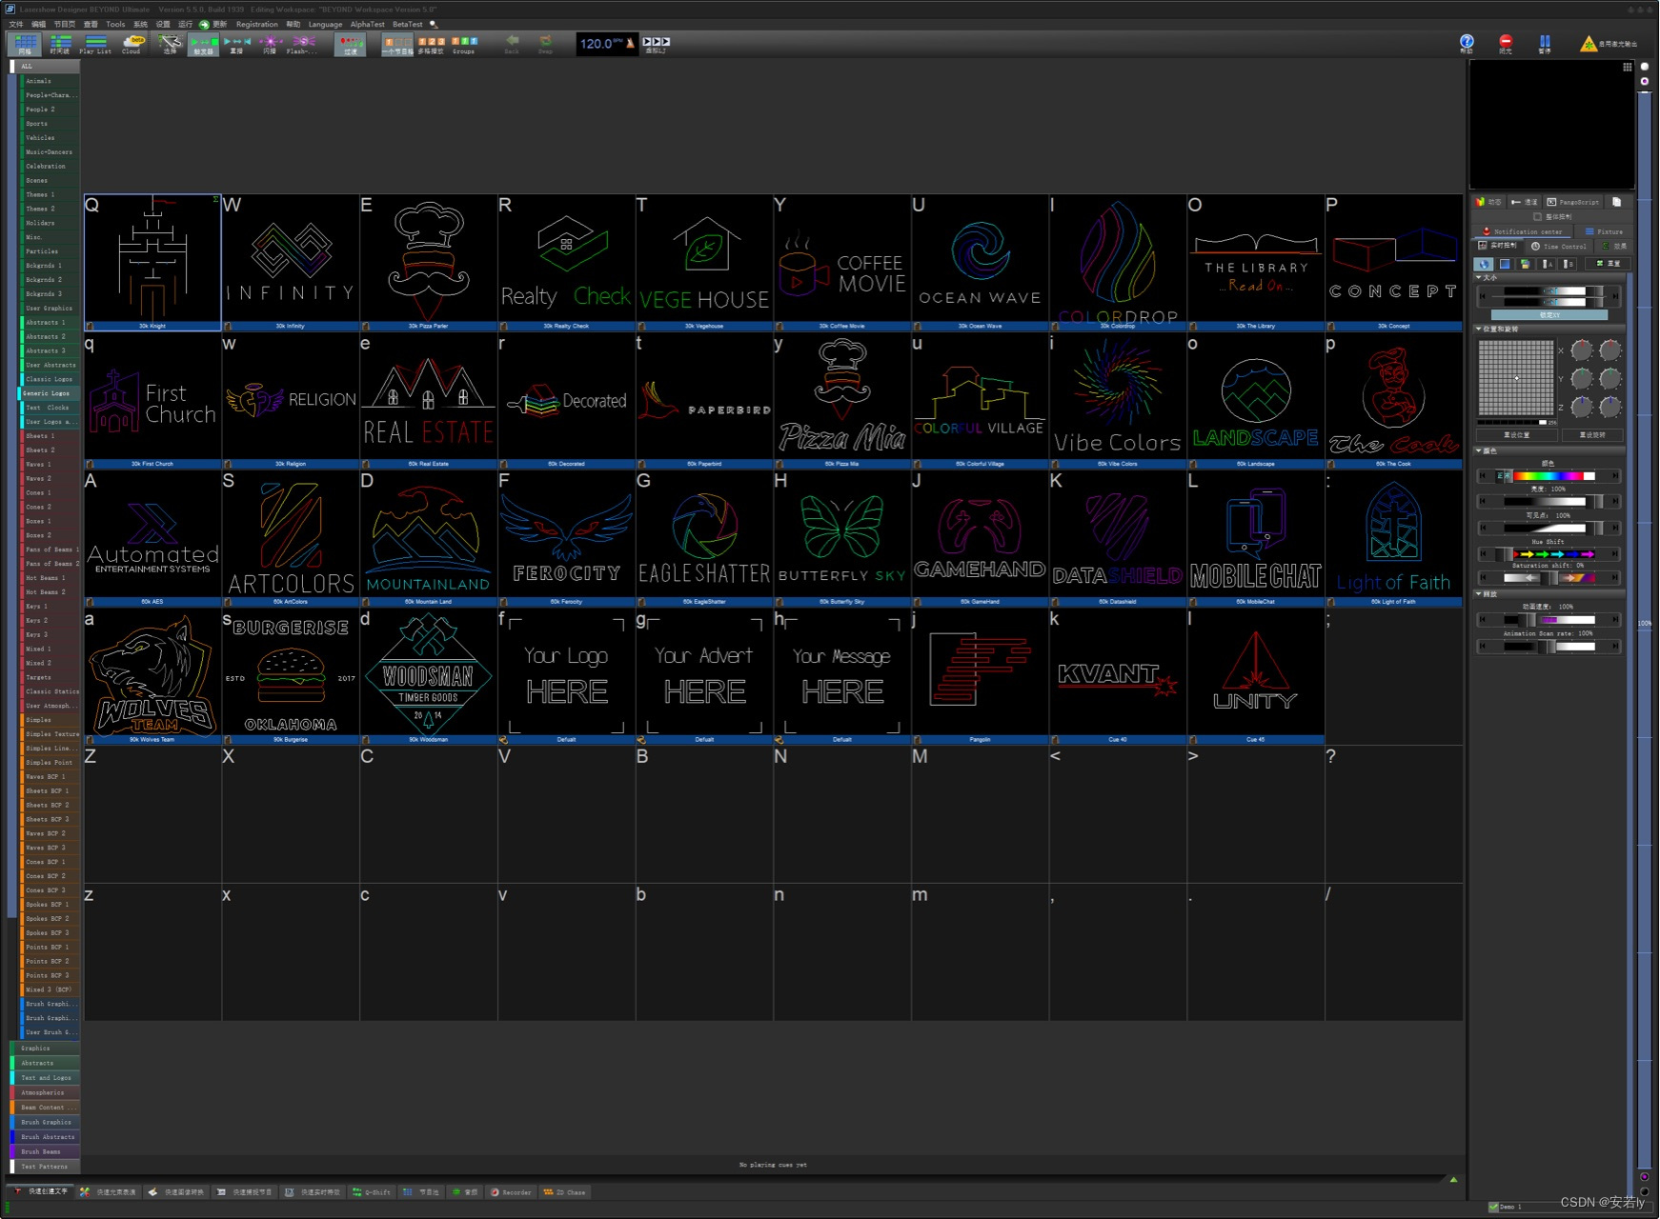
Task: Click the Back arrow toolbar icon
Action: click(x=512, y=43)
